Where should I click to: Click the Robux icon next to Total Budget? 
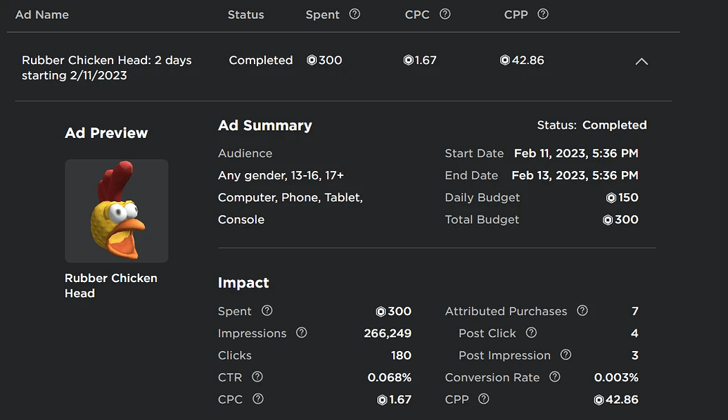tap(607, 219)
